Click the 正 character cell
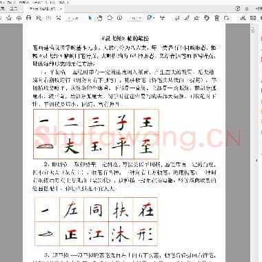Viewport: 262px width, 262px height. click(72, 234)
